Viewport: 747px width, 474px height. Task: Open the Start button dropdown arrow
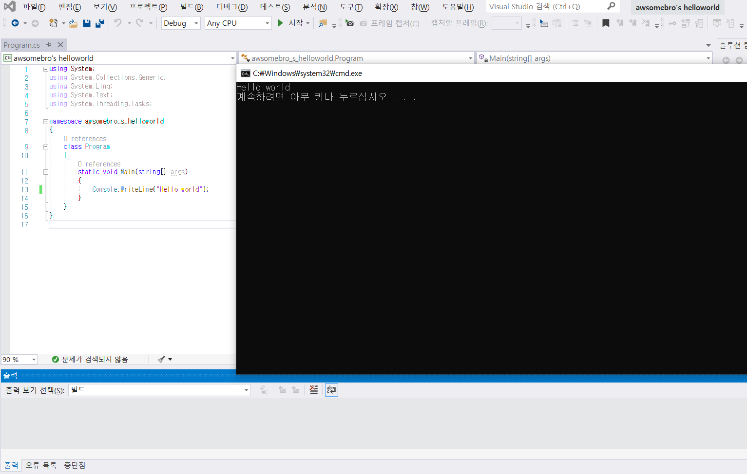click(308, 23)
